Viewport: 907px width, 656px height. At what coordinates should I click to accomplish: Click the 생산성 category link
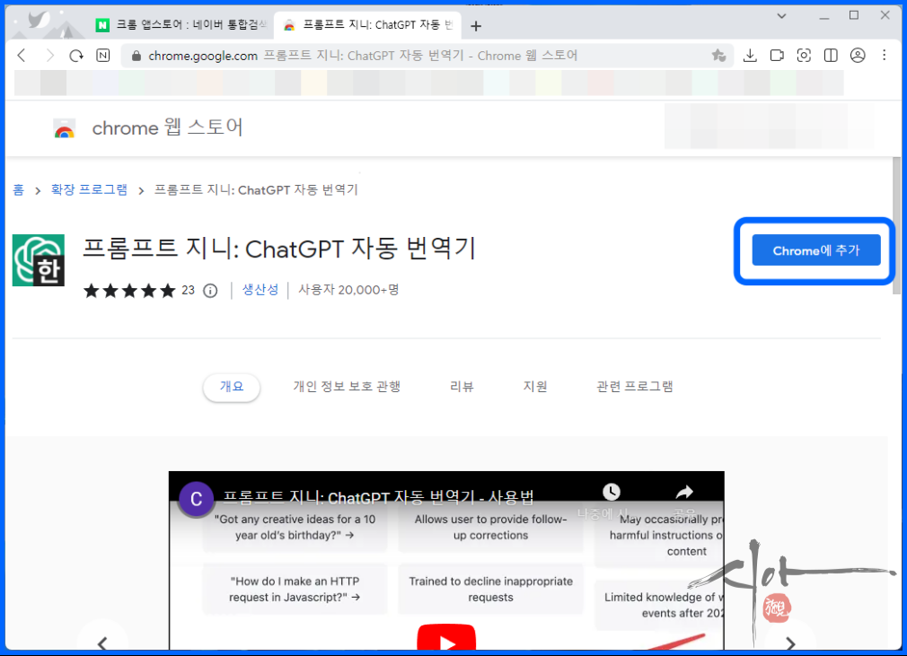tap(260, 290)
